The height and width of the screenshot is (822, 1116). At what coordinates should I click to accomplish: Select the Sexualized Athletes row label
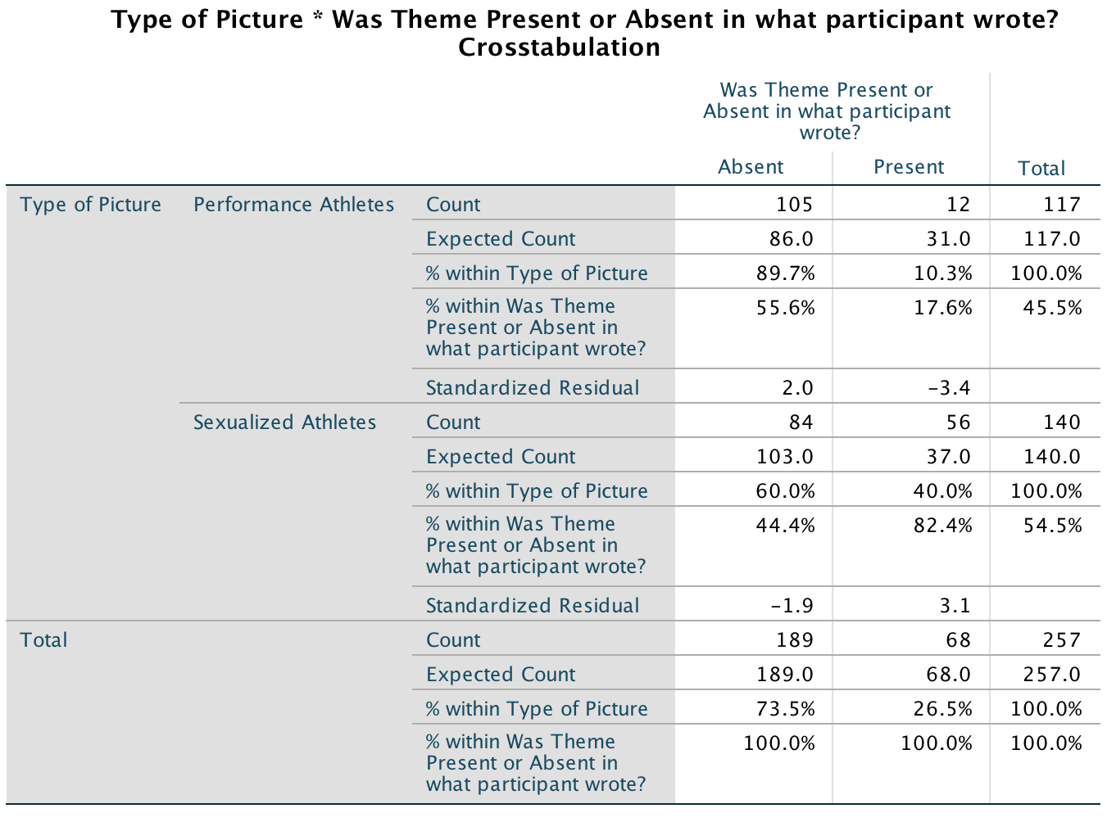click(x=284, y=422)
